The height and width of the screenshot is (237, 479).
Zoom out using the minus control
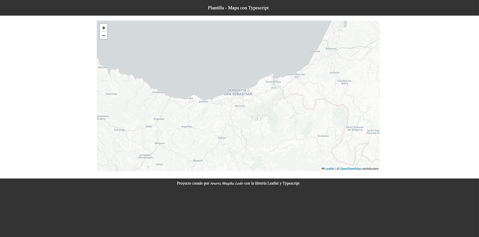tap(103, 36)
